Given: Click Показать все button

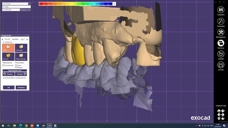Looking at the screenshot, I should pyautogui.click(x=25, y=10).
